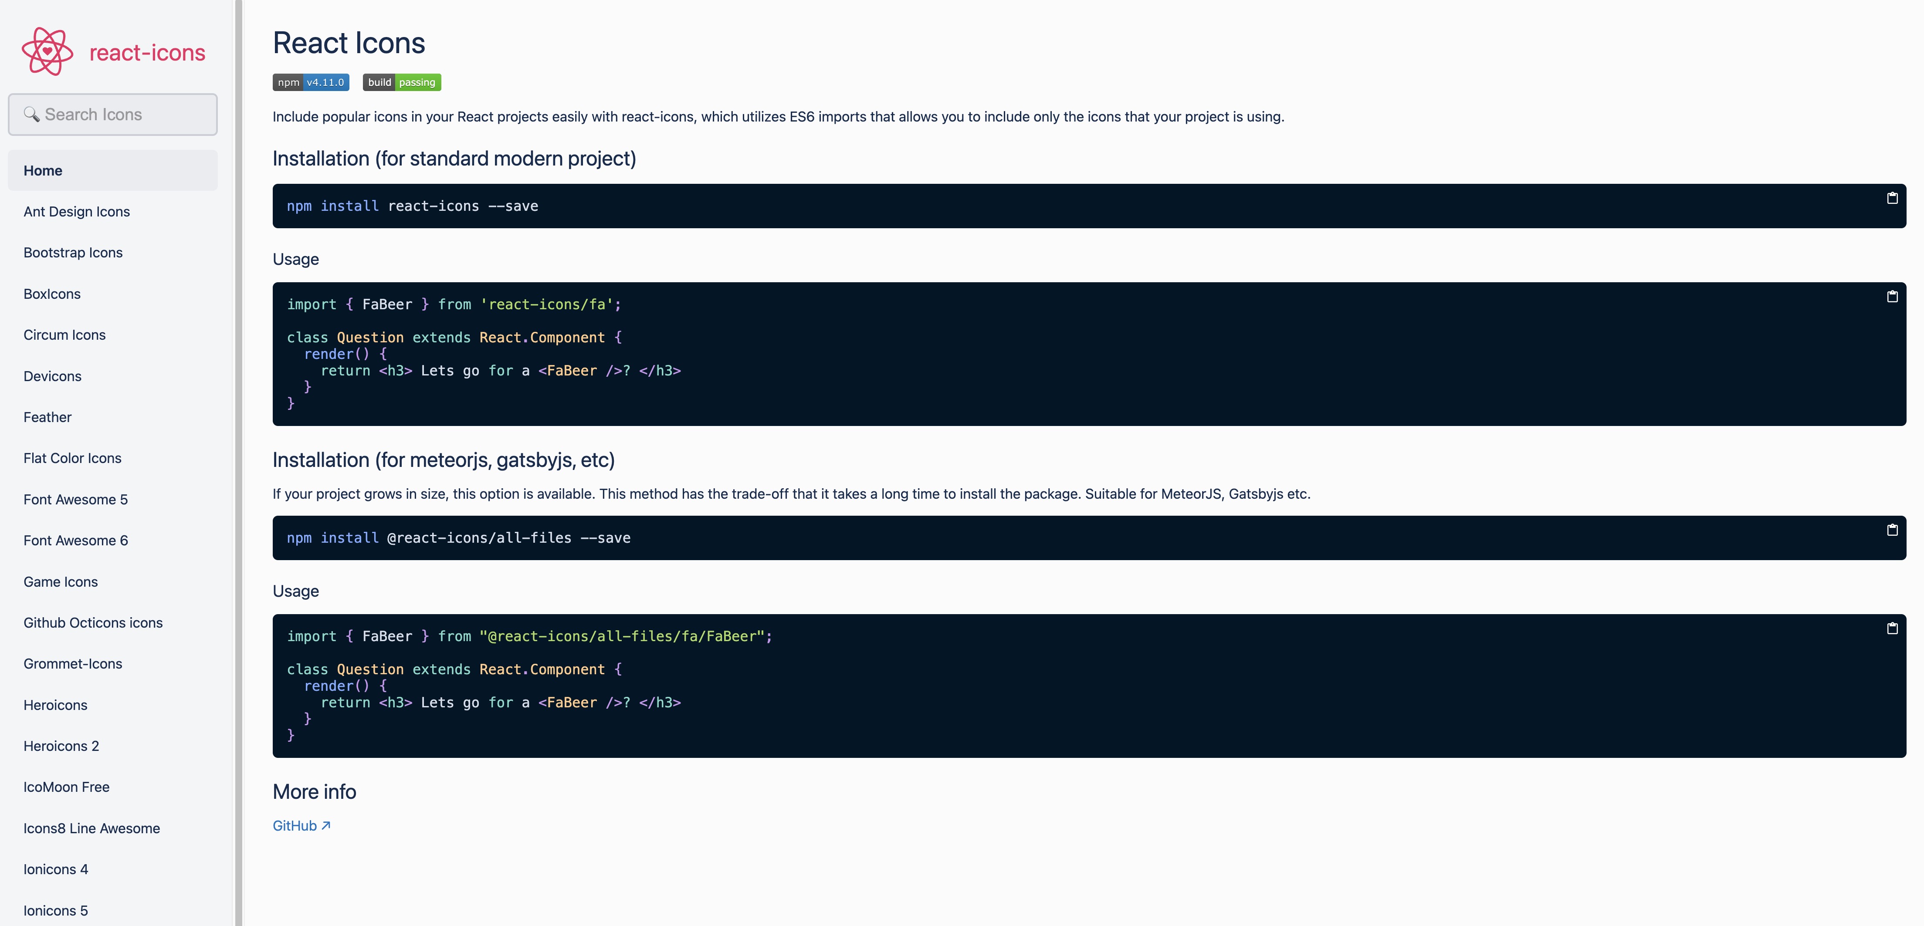Go to Font Awesome 6 icons
This screenshot has width=1924, height=926.
pyautogui.click(x=75, y=540)
